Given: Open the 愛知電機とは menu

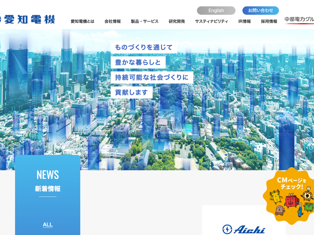Looking at the screenshot, I should point(82,21).
